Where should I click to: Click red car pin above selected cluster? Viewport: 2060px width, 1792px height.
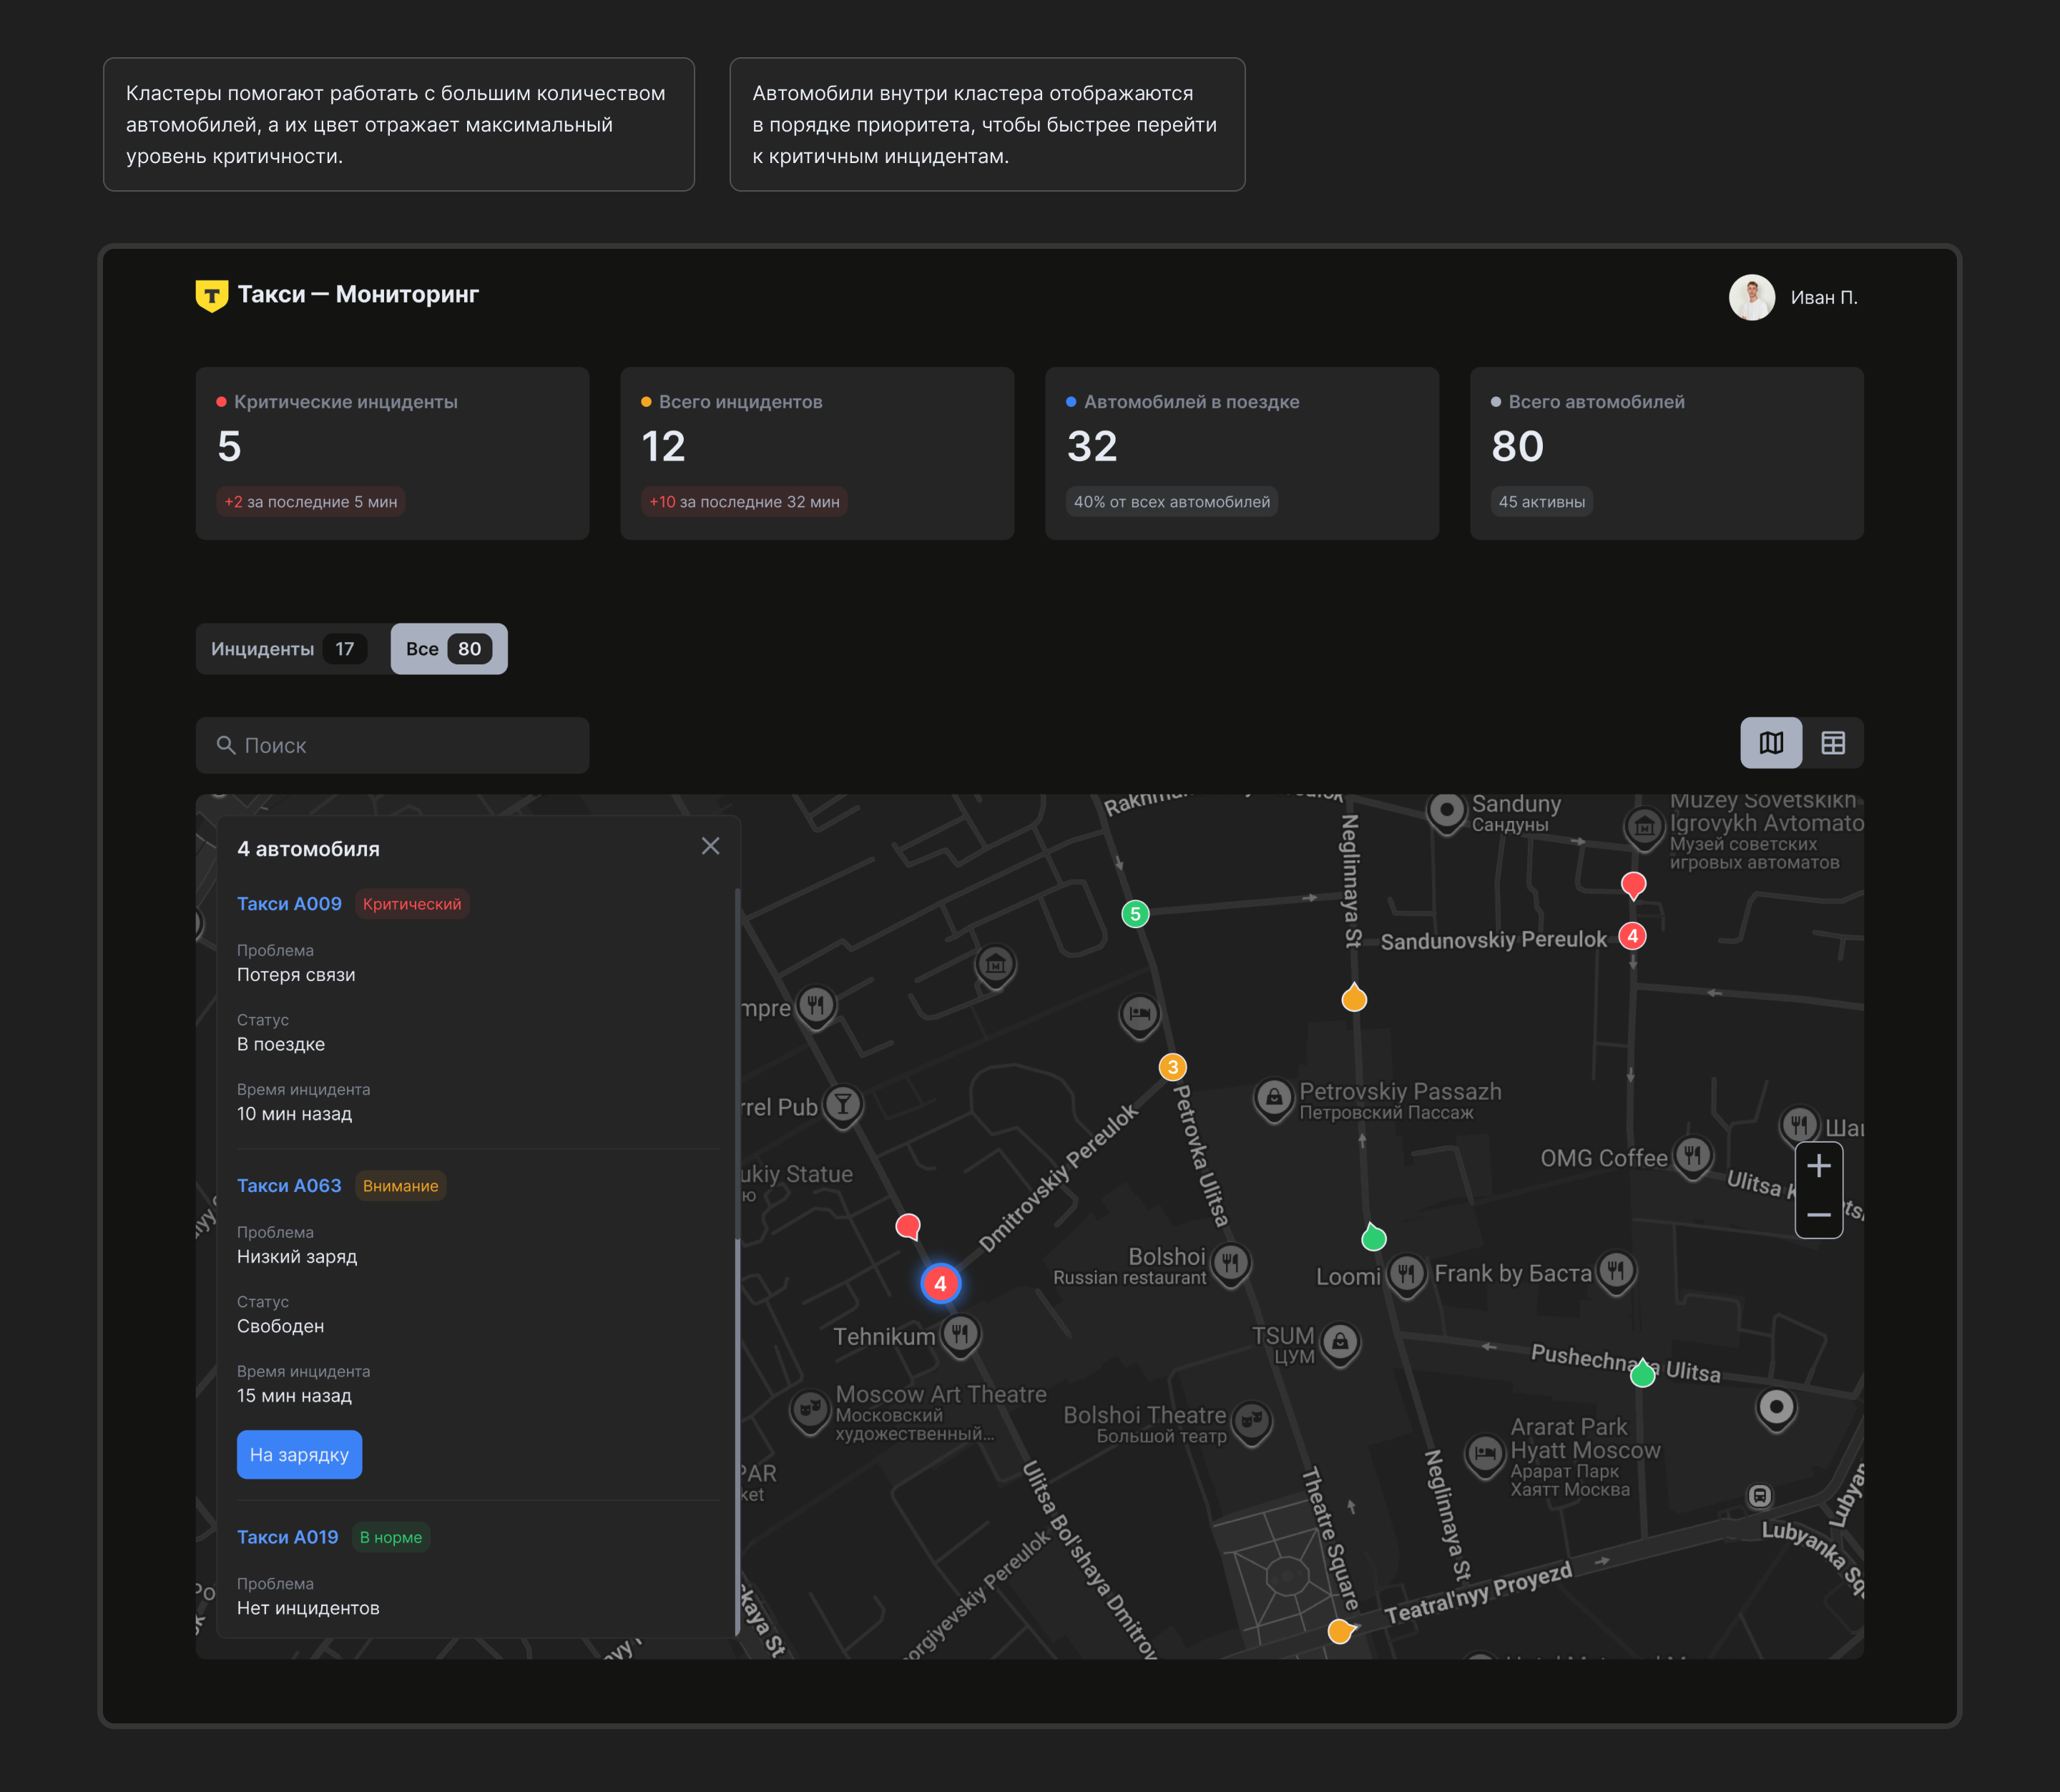(x=908, y=1226)
